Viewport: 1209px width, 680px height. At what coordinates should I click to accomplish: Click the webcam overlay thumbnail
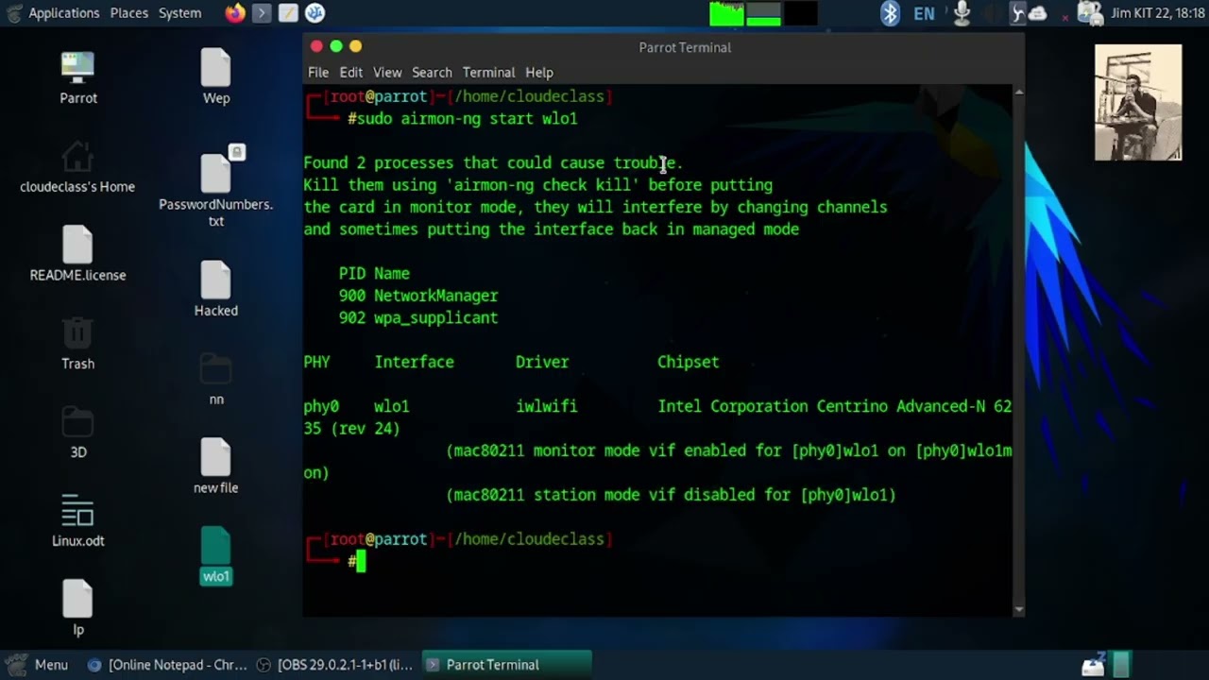tap(1138, 102)
